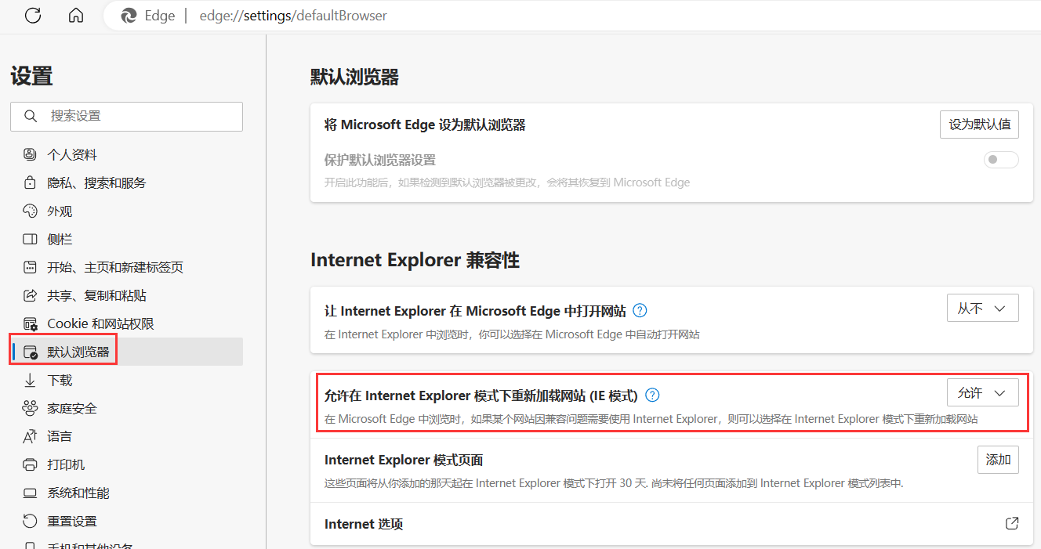This screenshot has height=549, width=1041.
Task: Click the browser refresh icon
Action: click(x=32, y=15)
